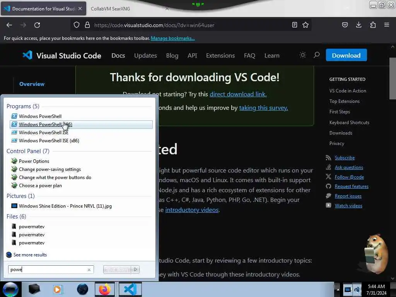Click the hamster assistant character
The image size is (396, 297).
[x=376, y=254]
